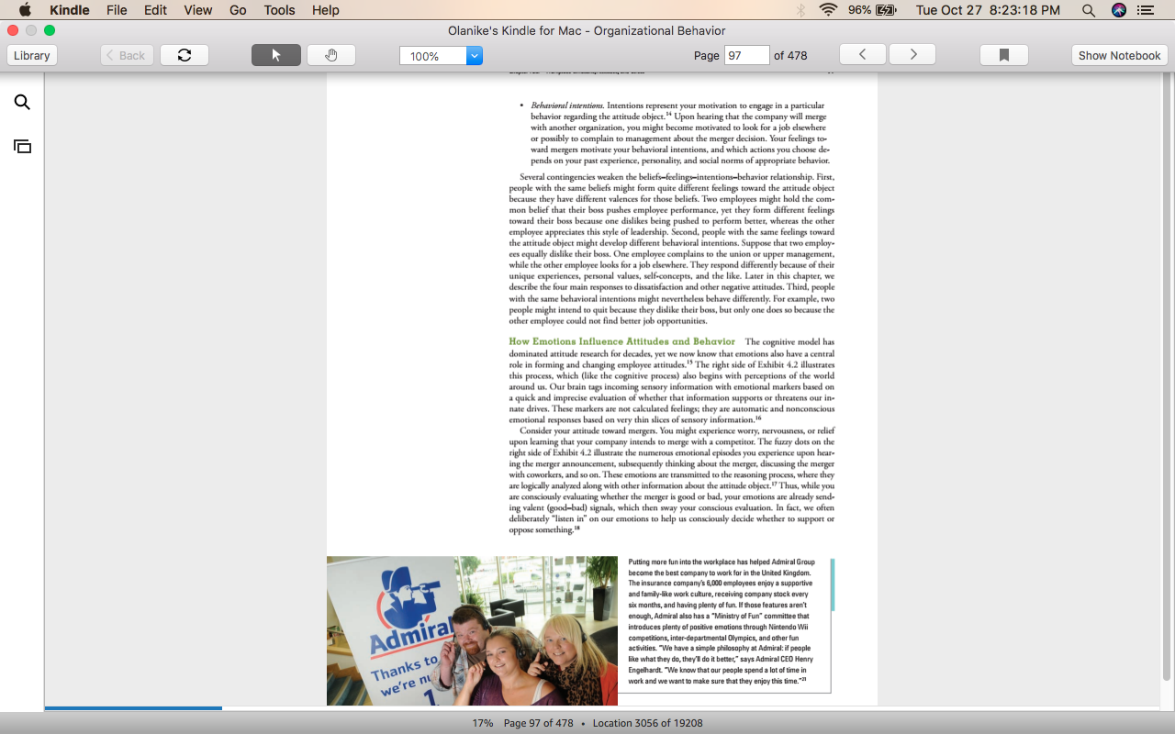The width and height of the screenshot is (1175, 734).
Task: Open the Tools menu
Action: coord(279,10)
